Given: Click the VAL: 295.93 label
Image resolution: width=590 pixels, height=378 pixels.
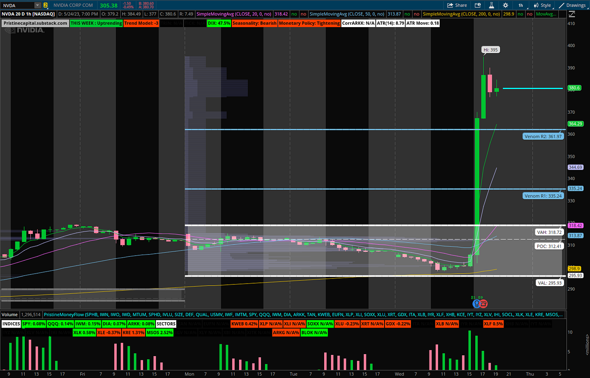Looking at the screenshot, I should coord(549,283).
